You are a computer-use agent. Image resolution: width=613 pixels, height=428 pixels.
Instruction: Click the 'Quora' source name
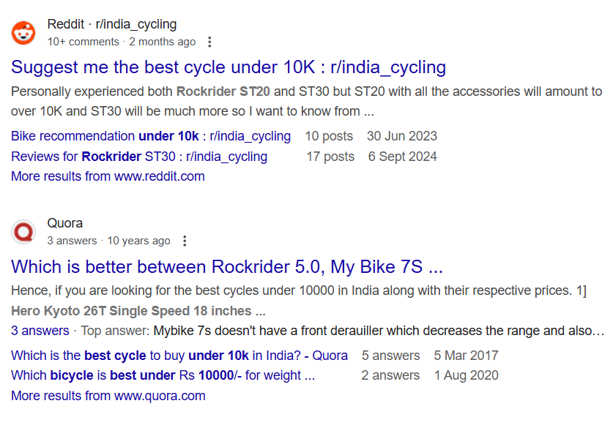tap(64, 223)
